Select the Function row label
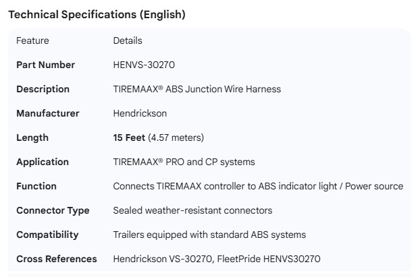The image size is (418, 277). pyautogui.click(x=36, y=186)
